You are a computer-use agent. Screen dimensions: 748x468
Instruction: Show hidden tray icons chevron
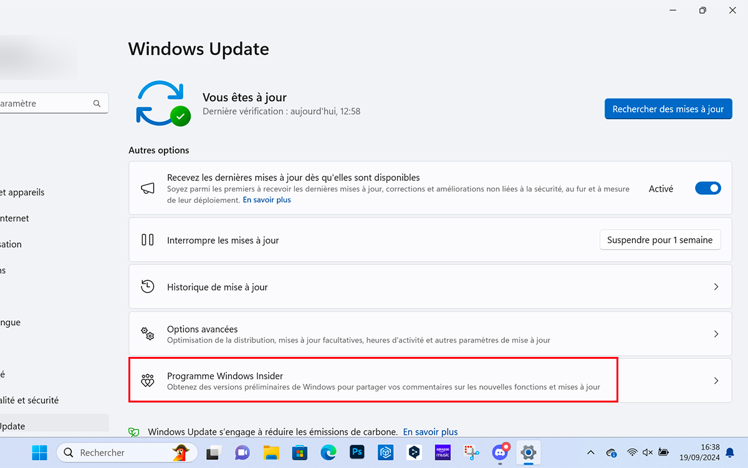click(x=591, y=452)
